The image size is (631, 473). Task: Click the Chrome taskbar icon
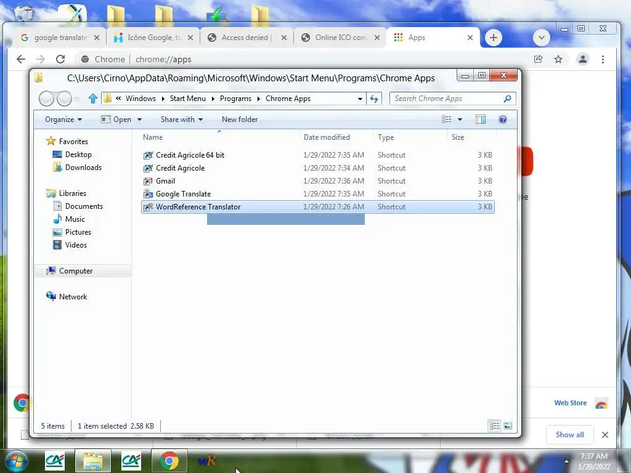[x=169, y=461]
